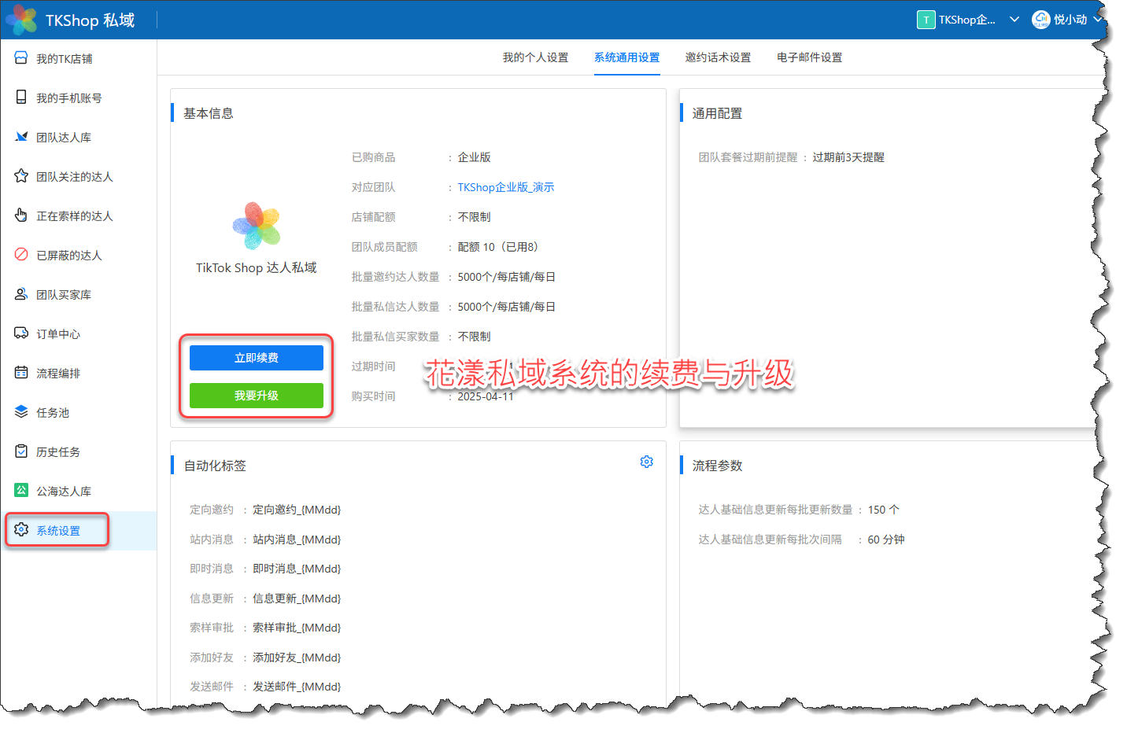This screenshot has height=733, width=1127.
Task: Open 任务池 menu item
Action: [79, 413]
